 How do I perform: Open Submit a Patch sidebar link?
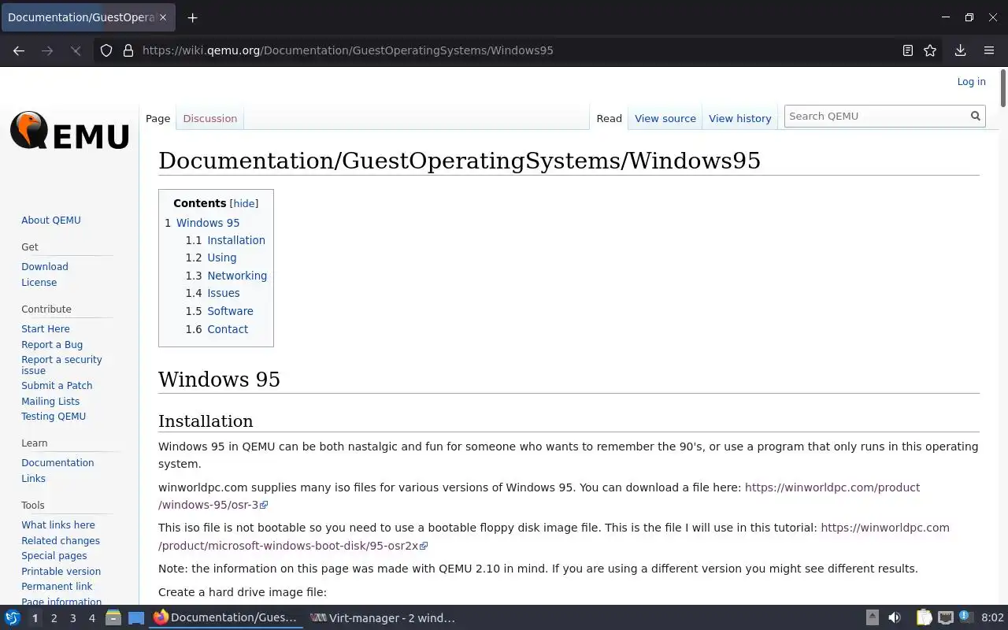click(x=57, y=385)
